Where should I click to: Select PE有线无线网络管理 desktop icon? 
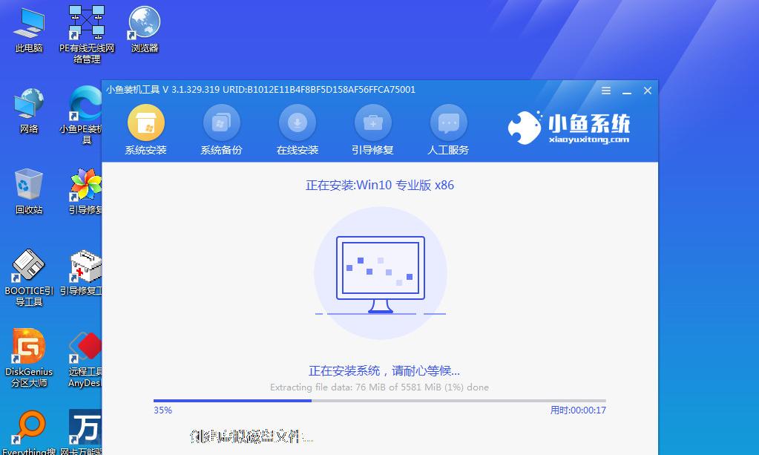coord(87,34)
